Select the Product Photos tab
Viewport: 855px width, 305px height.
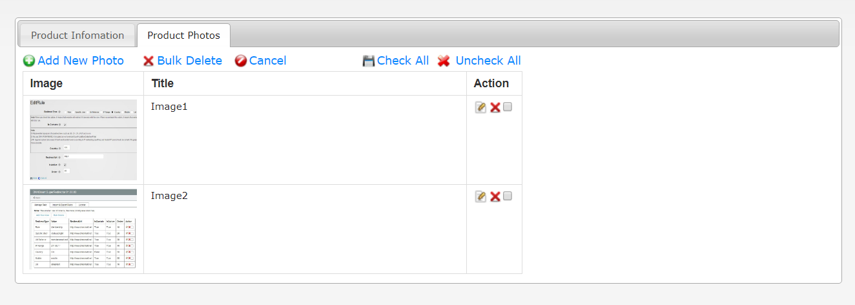click(x=183, y=36)
